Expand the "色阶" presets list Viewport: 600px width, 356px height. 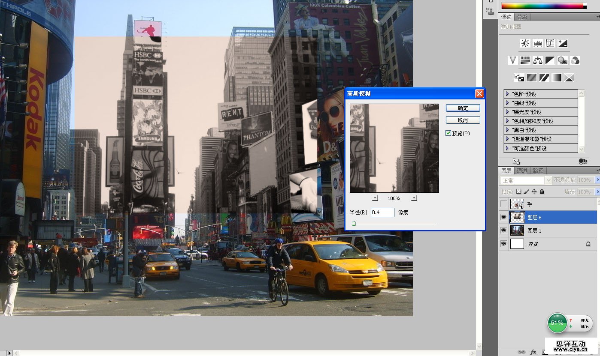(507, 94)
